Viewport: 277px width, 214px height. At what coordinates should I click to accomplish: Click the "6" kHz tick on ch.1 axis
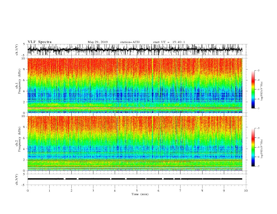point(24,80)
